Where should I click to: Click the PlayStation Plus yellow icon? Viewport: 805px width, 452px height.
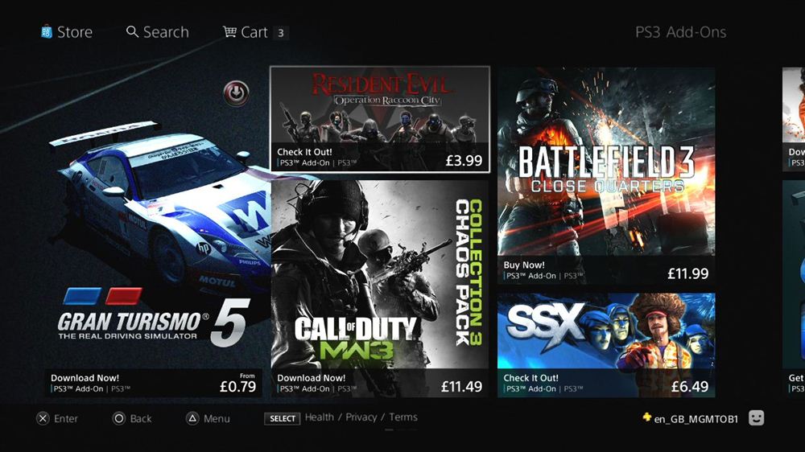(x=647, y=417)
